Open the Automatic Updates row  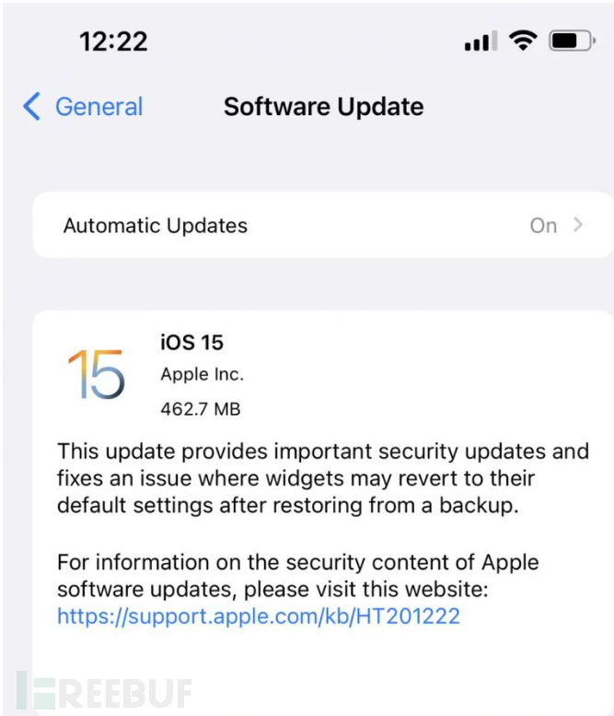point(323,225)
